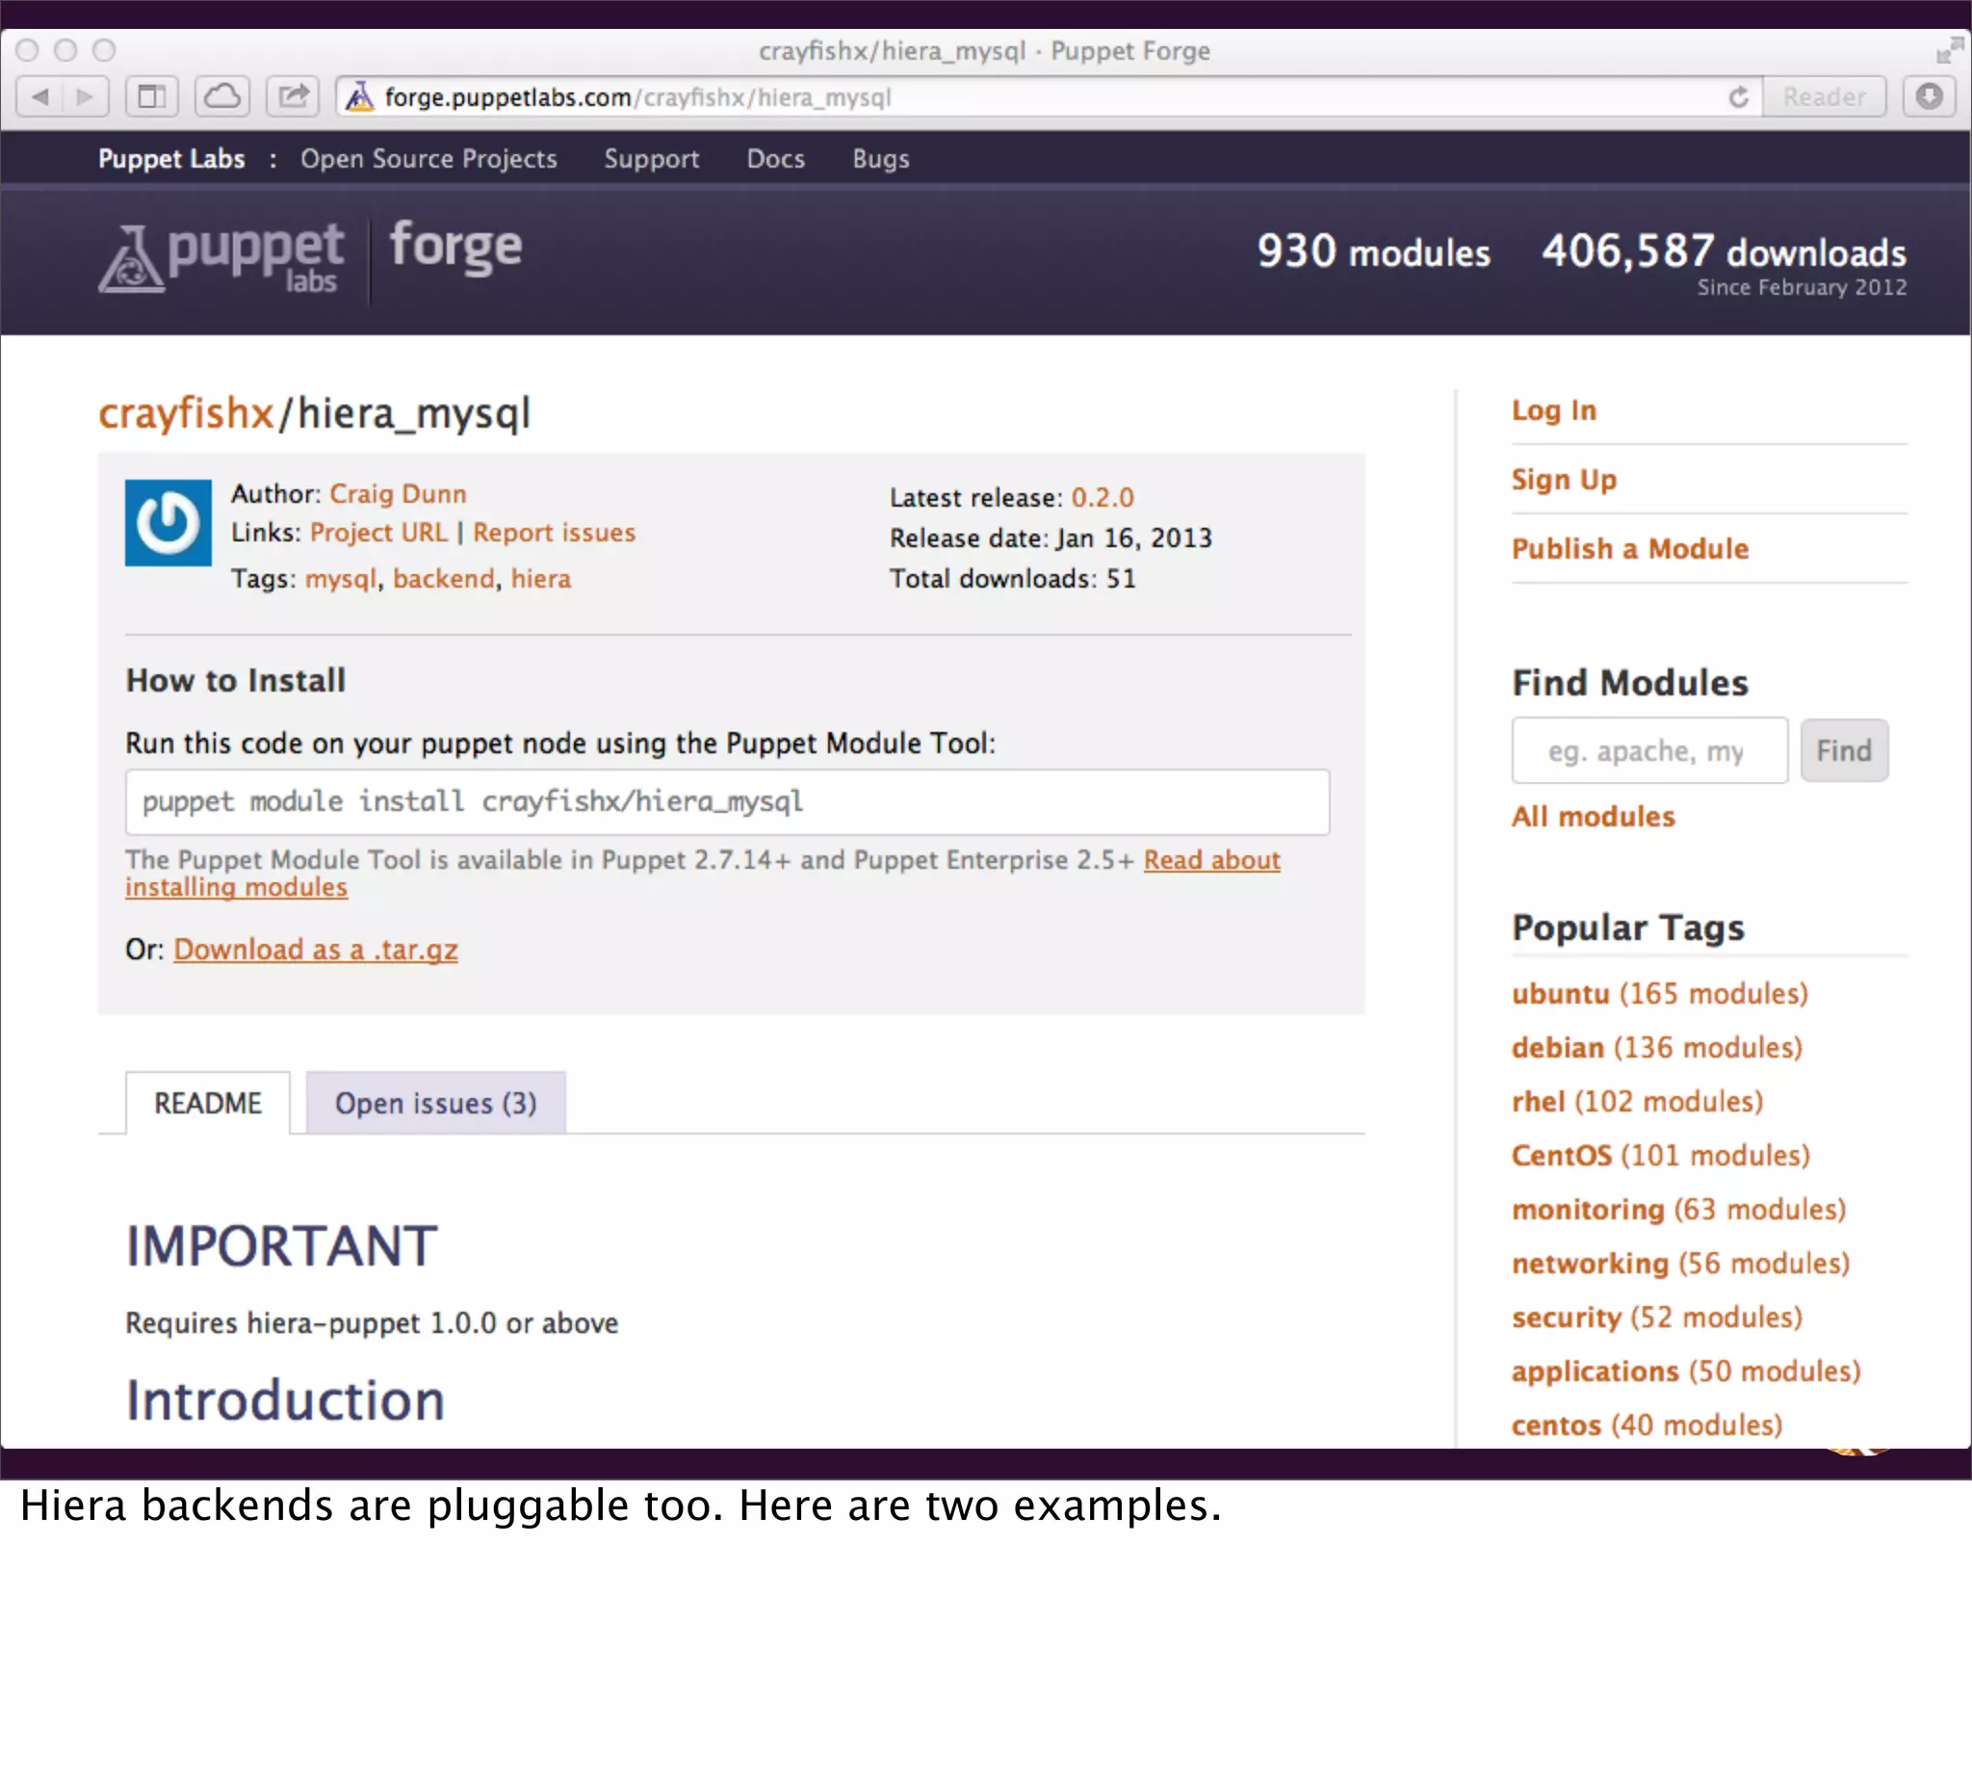The width and height of the screenshot is (1972, 1780).
Task: Click the forge logo text
Action: pyautogui.click(x=455, y=249)
